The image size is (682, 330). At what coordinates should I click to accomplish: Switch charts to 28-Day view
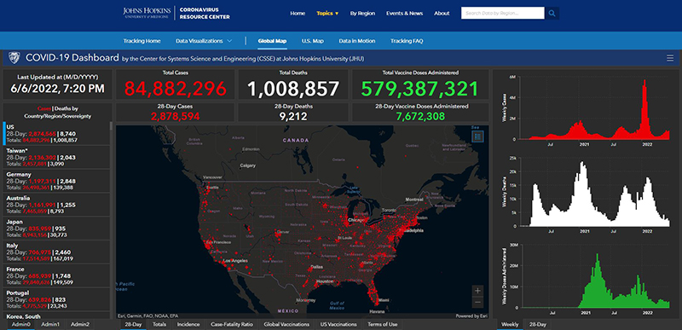point(538,324)
